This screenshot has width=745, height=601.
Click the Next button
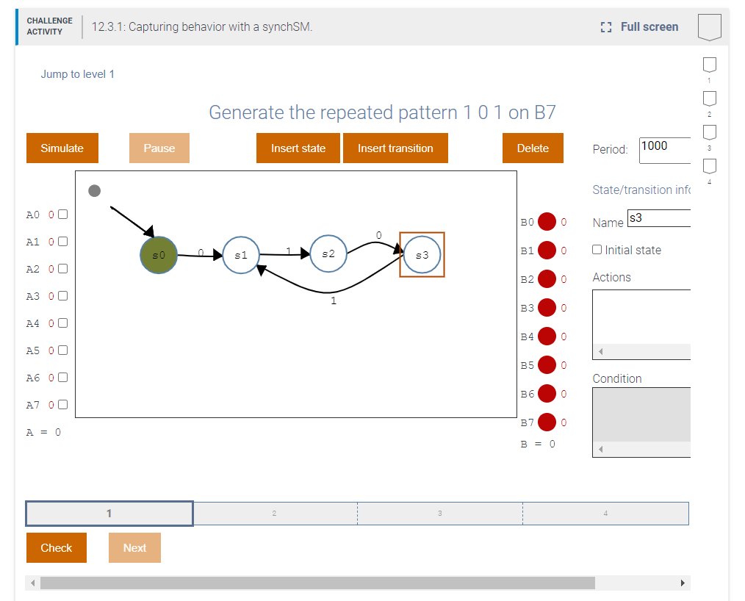pos(135,548)
